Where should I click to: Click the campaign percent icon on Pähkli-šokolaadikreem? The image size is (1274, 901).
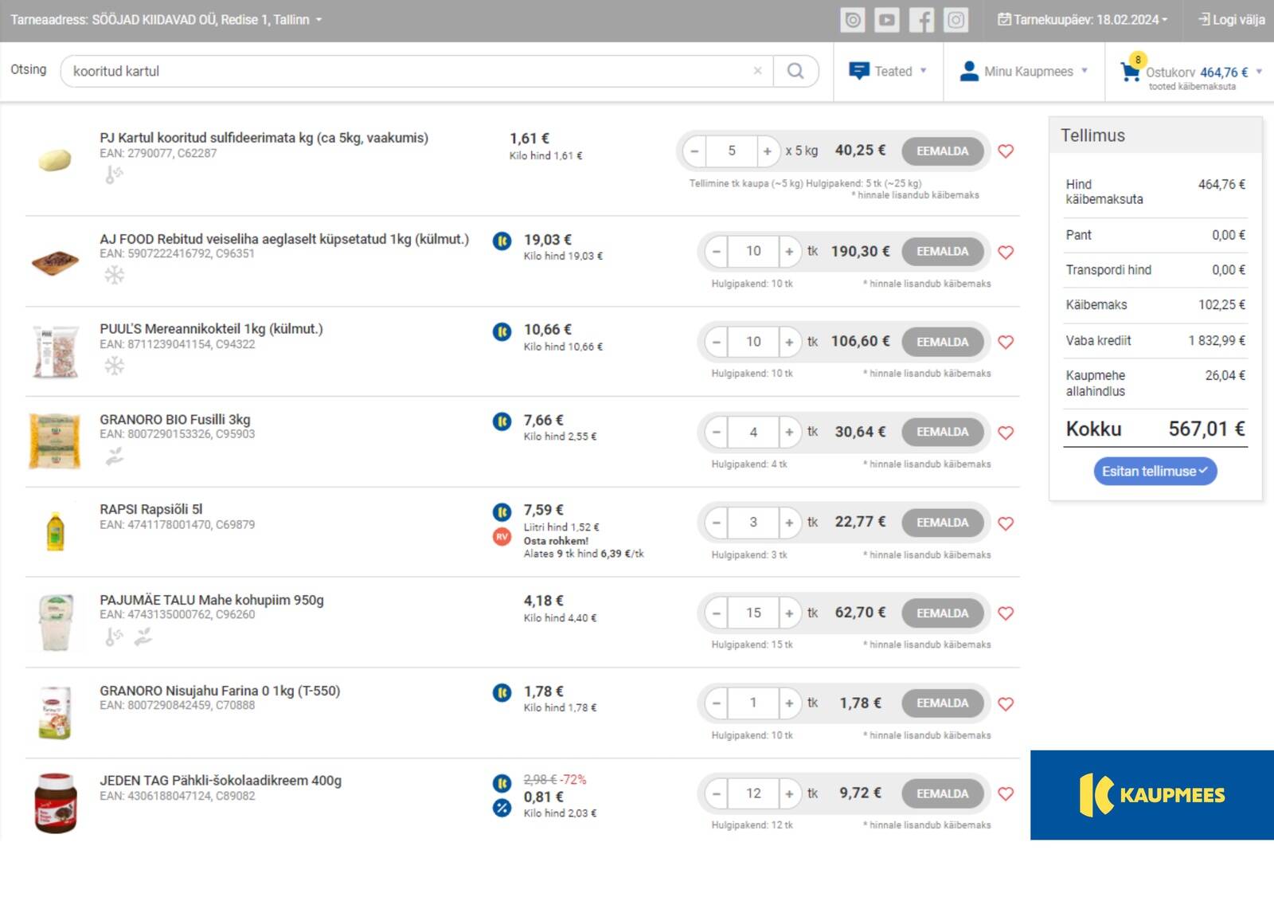[502, 808]
